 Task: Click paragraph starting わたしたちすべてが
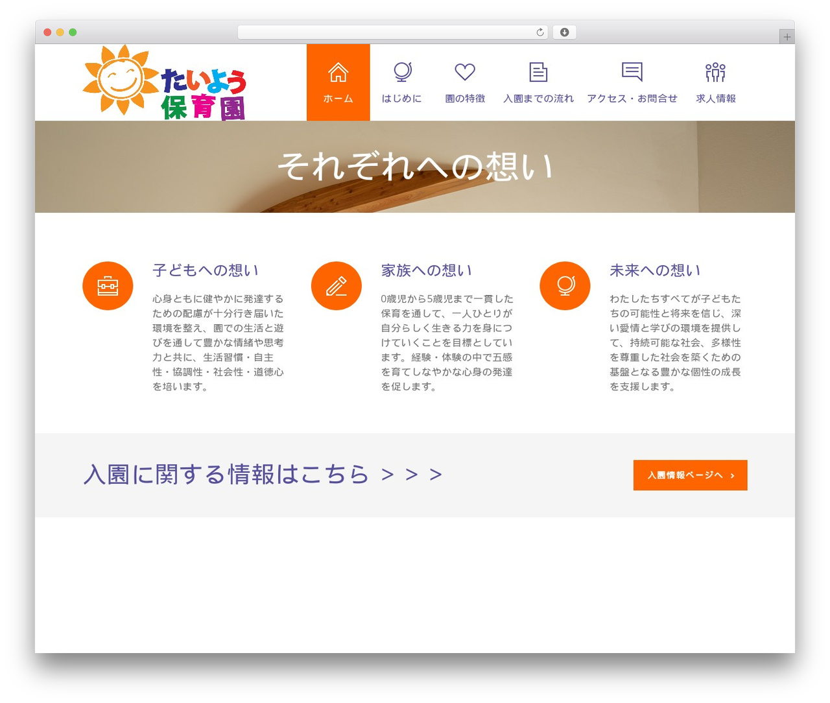(x=675, y=342)
